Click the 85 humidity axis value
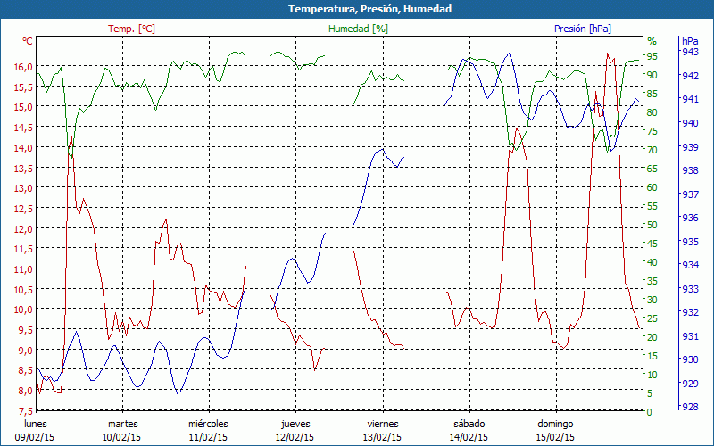 coord(652,94)
